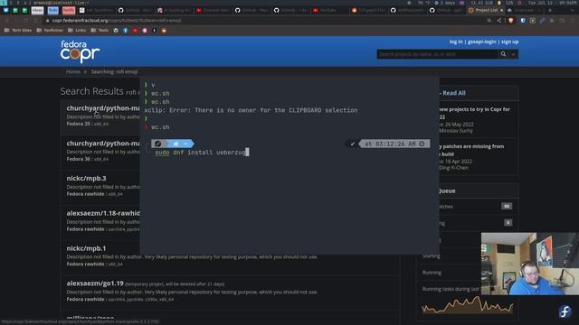579x325 pixels.
Task: Click the Bitwarden shield extension icon
Action: point(523,21)
